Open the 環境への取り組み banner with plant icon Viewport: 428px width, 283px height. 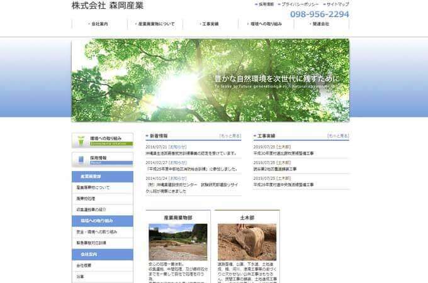(102, 140)
